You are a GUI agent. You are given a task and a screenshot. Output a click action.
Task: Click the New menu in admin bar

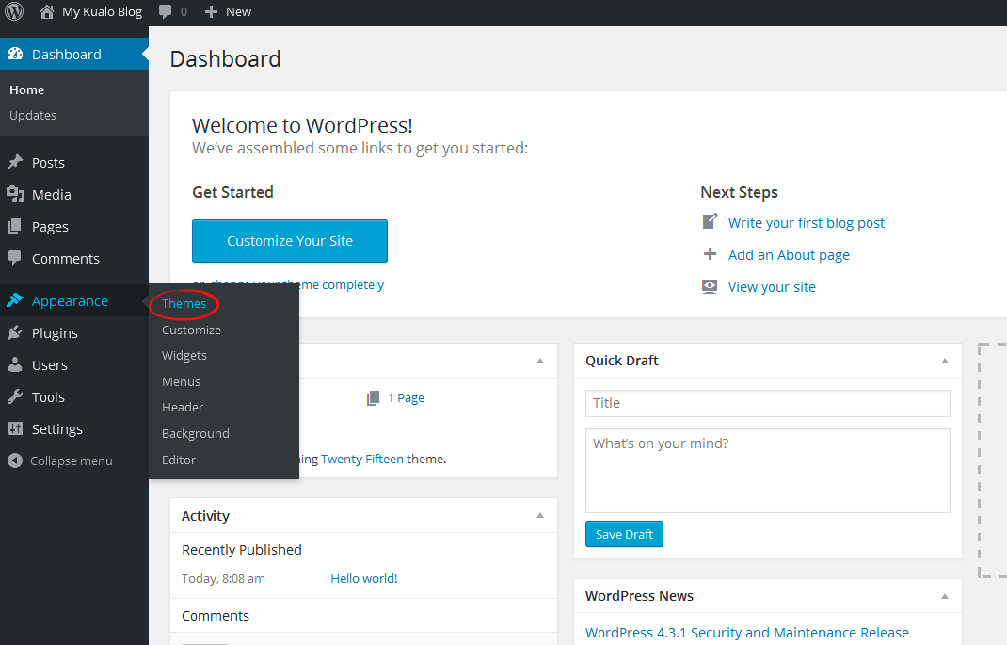[x=238, y=11]
